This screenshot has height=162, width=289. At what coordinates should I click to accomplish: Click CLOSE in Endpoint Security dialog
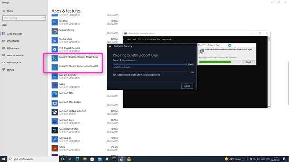coord(187,86)
